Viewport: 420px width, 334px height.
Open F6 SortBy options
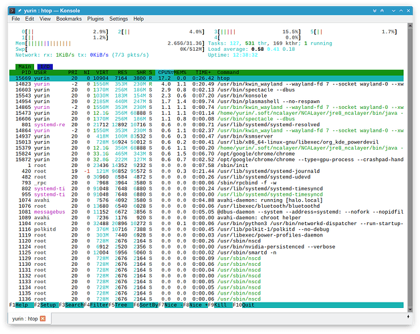tap(147, 305)
